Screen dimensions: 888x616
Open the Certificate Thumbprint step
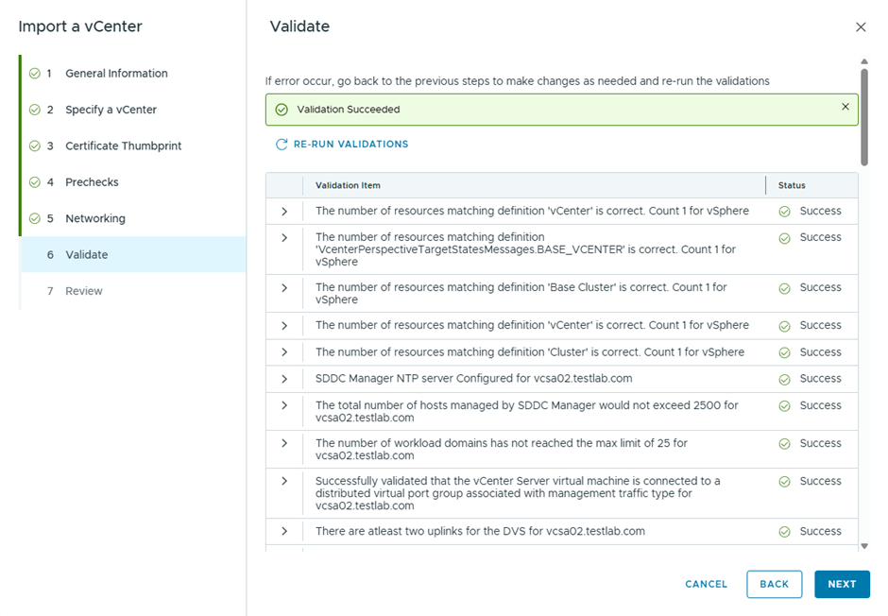click(x=123, y=146)
